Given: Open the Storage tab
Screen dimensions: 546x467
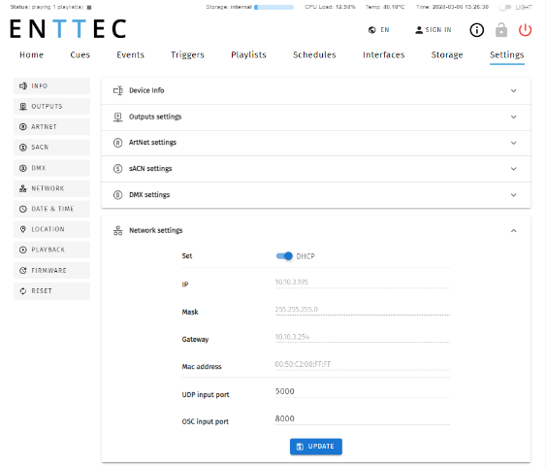Looking at the screenshot, I should [x=447, y=55].
